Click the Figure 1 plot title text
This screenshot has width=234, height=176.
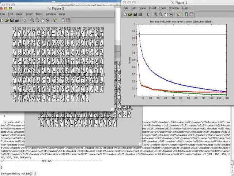tap(181, 22)
